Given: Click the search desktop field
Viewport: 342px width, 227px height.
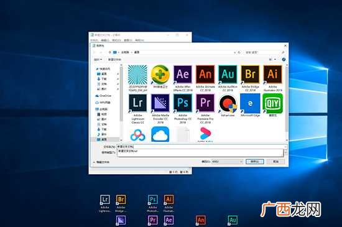Looking at the screenshot, I should click(x=265, y=52).
